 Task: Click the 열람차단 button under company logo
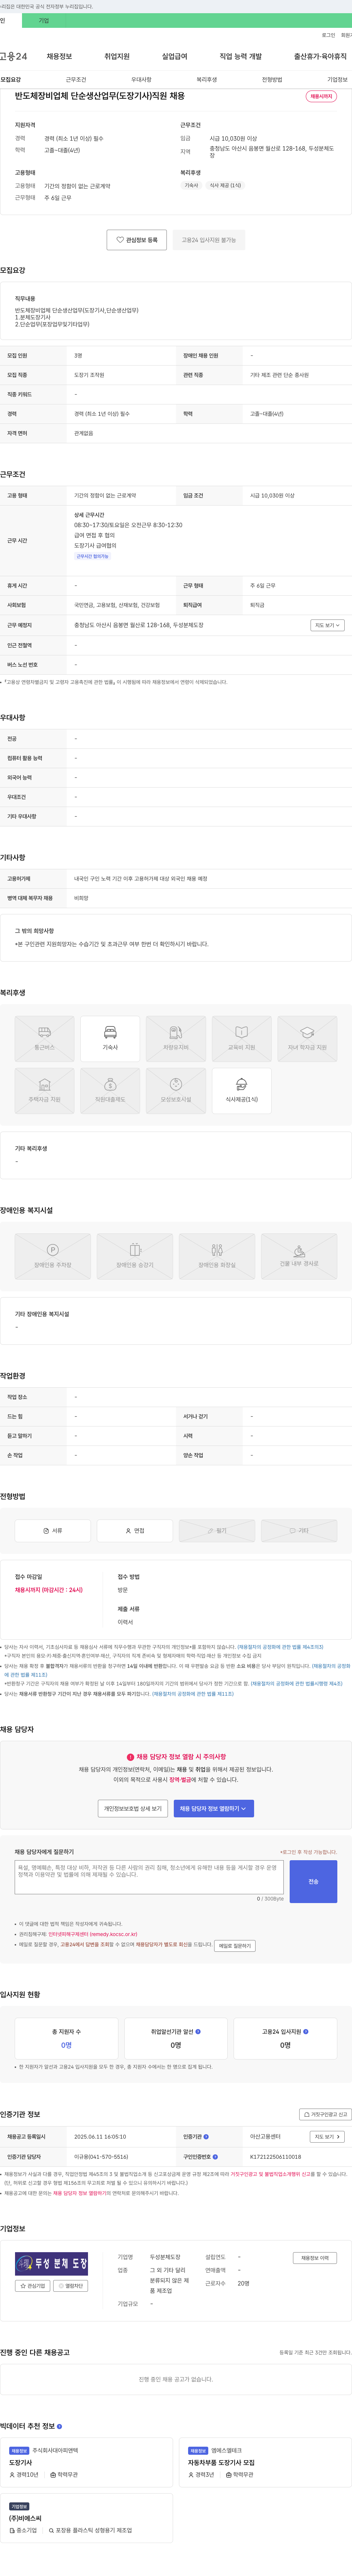click(x=71, y=2286)
